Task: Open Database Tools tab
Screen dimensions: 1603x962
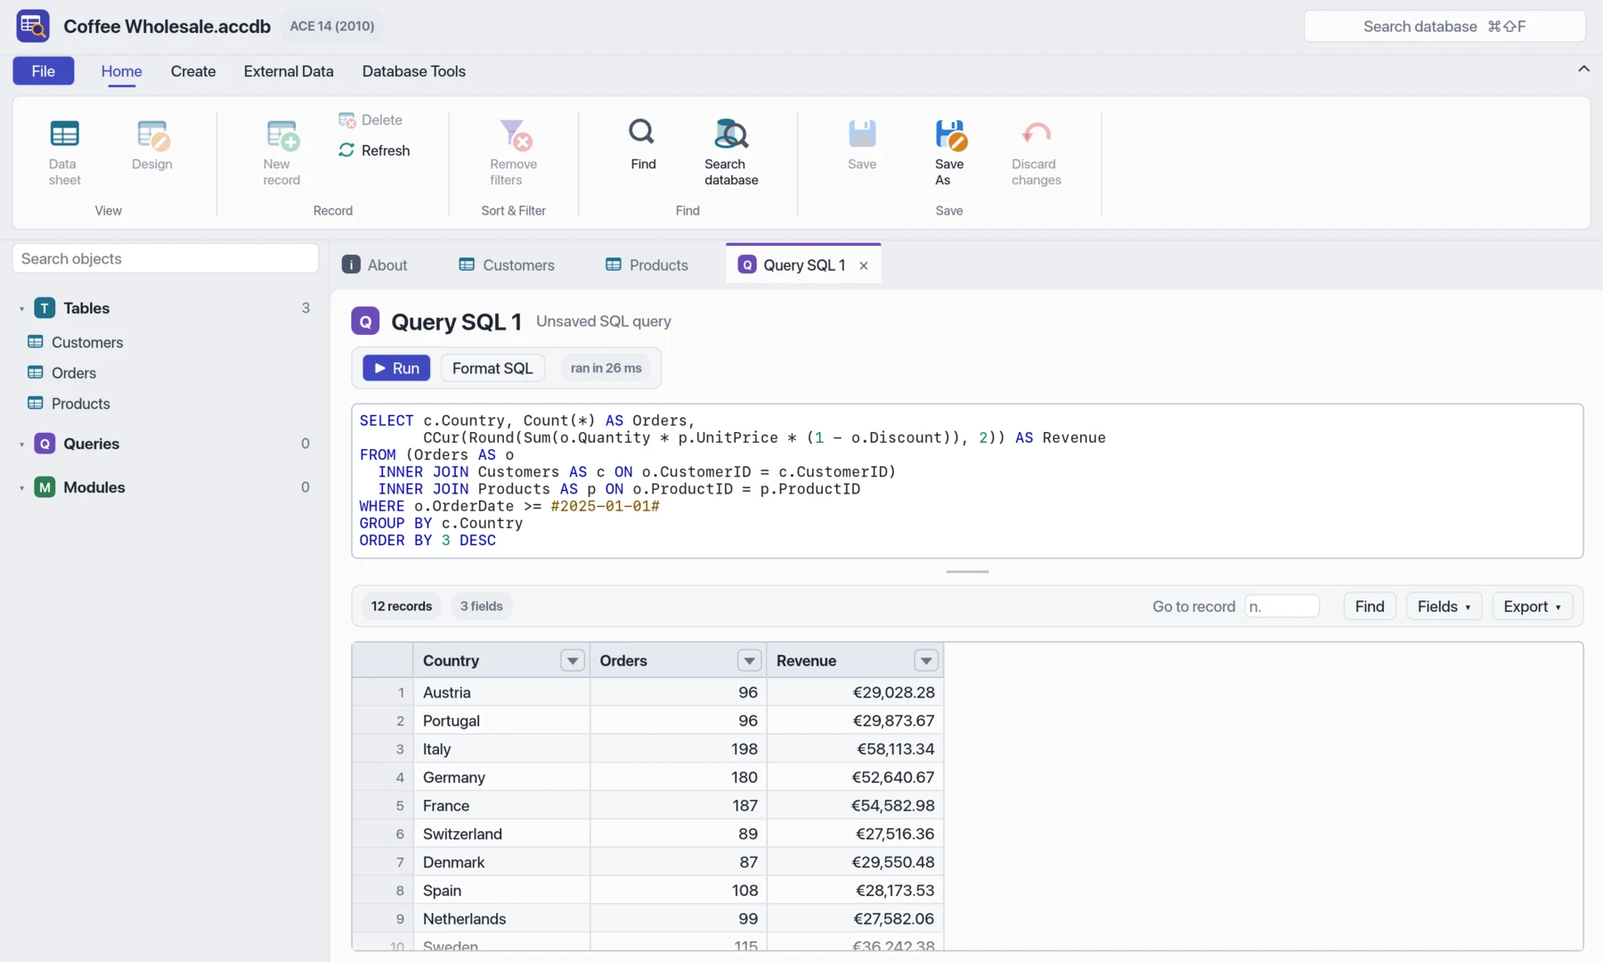Action: [413, 71]
